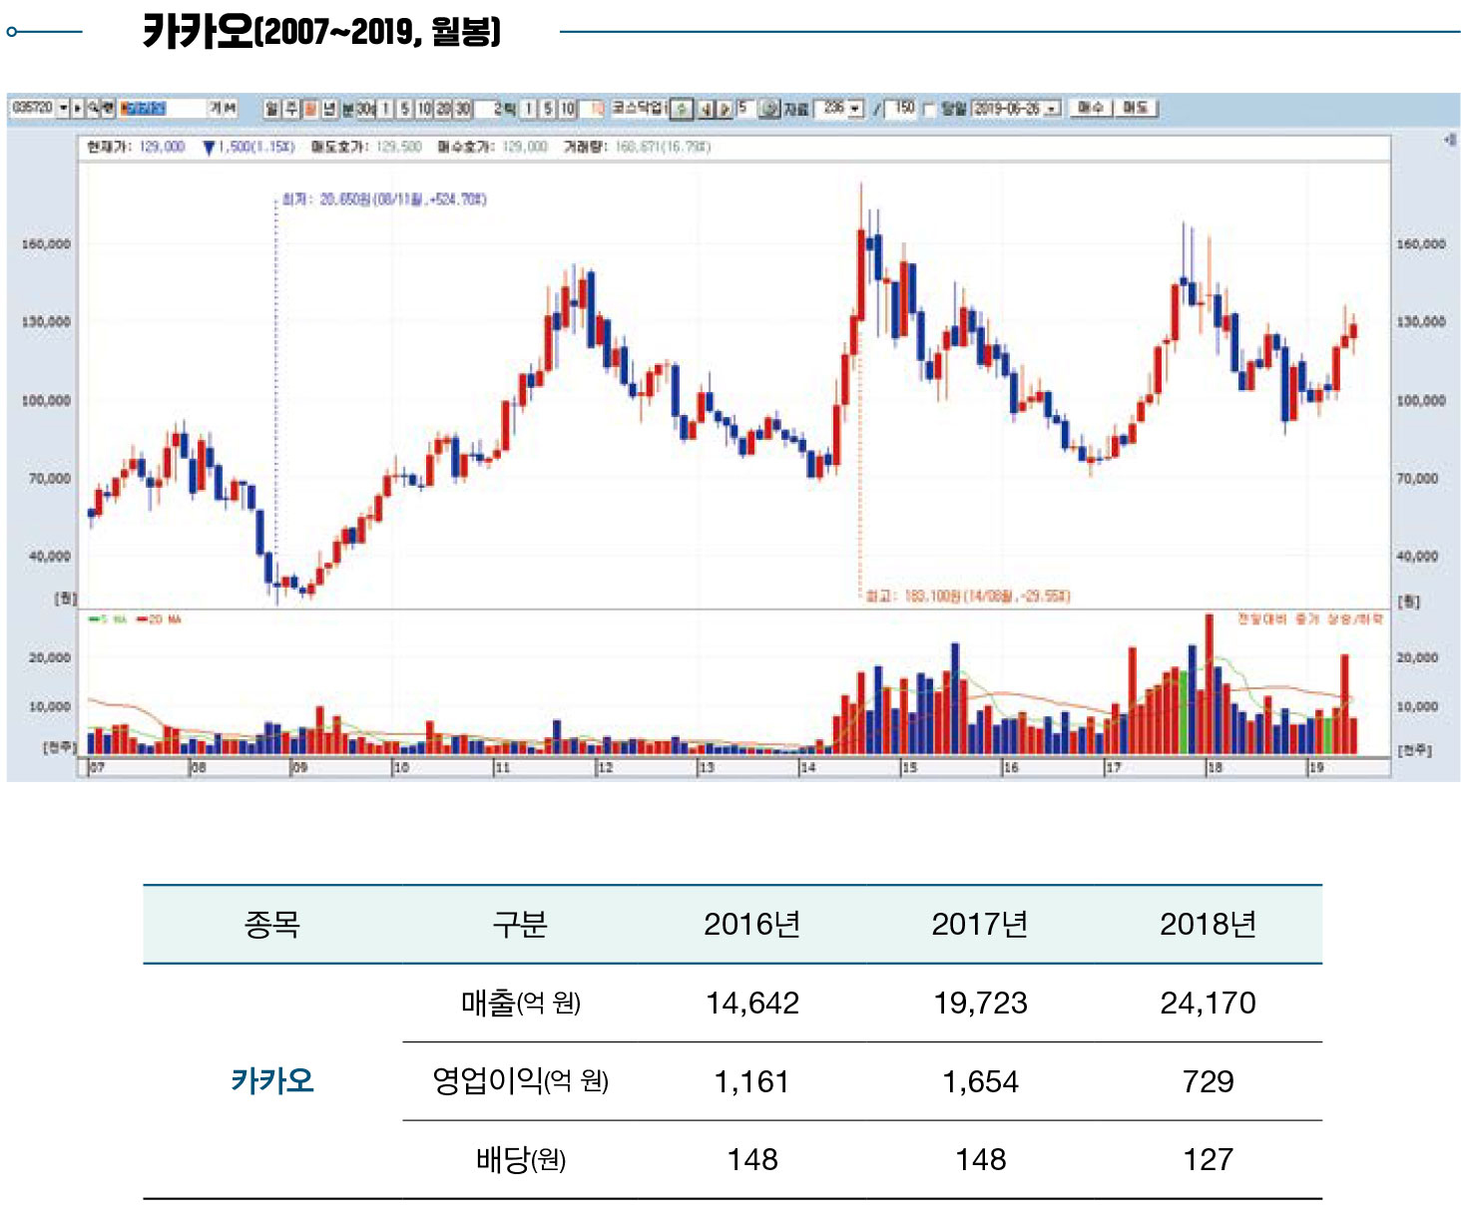Click the 카카오 stock name in table

coord(272,1080)
